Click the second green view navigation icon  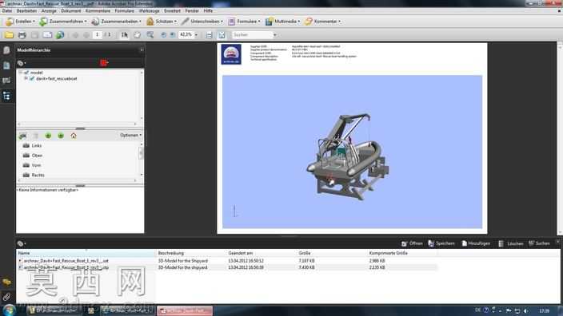[61, 136]
